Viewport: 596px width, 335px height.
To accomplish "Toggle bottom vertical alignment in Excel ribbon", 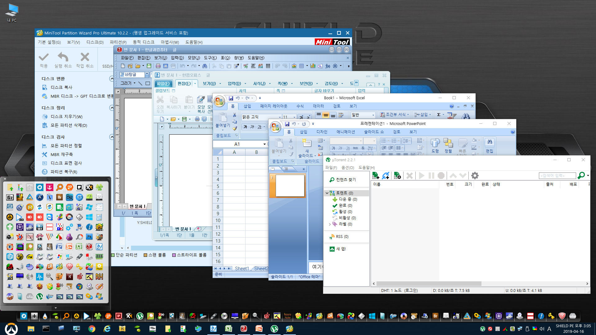I will [333, 115].
